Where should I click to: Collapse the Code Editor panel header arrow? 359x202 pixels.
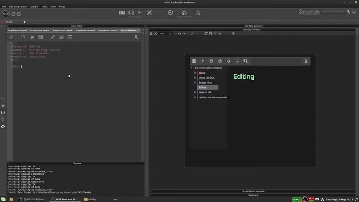(x=8, y=26)
